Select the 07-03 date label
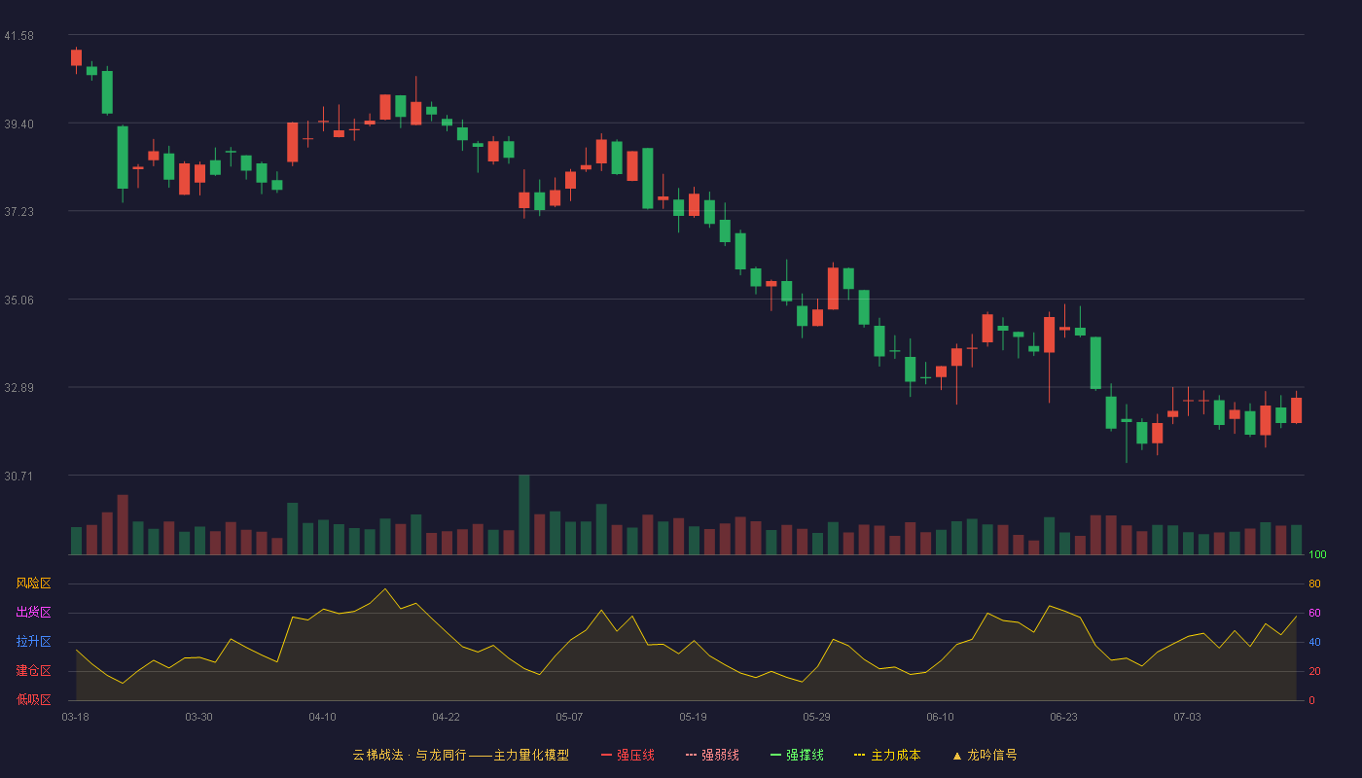Screen dimensions: 1362x778 click(1187, 717)
